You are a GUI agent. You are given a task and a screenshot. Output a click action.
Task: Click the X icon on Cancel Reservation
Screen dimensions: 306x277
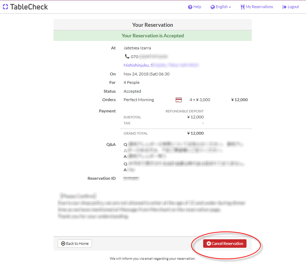(x=208, y=244)
